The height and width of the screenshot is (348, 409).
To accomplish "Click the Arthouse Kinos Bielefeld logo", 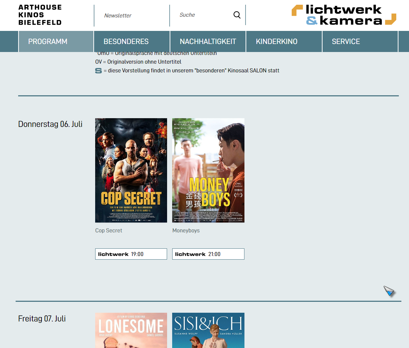I will [40, 15].
